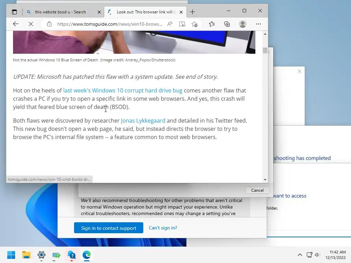Viewport: 351px width, 263px height.
Task: Click the article hero image
Action: click(x=134, y=42)
